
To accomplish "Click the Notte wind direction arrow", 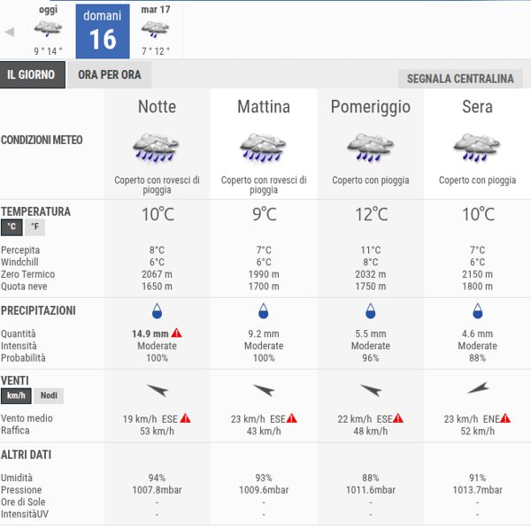I will pos(157,390).
